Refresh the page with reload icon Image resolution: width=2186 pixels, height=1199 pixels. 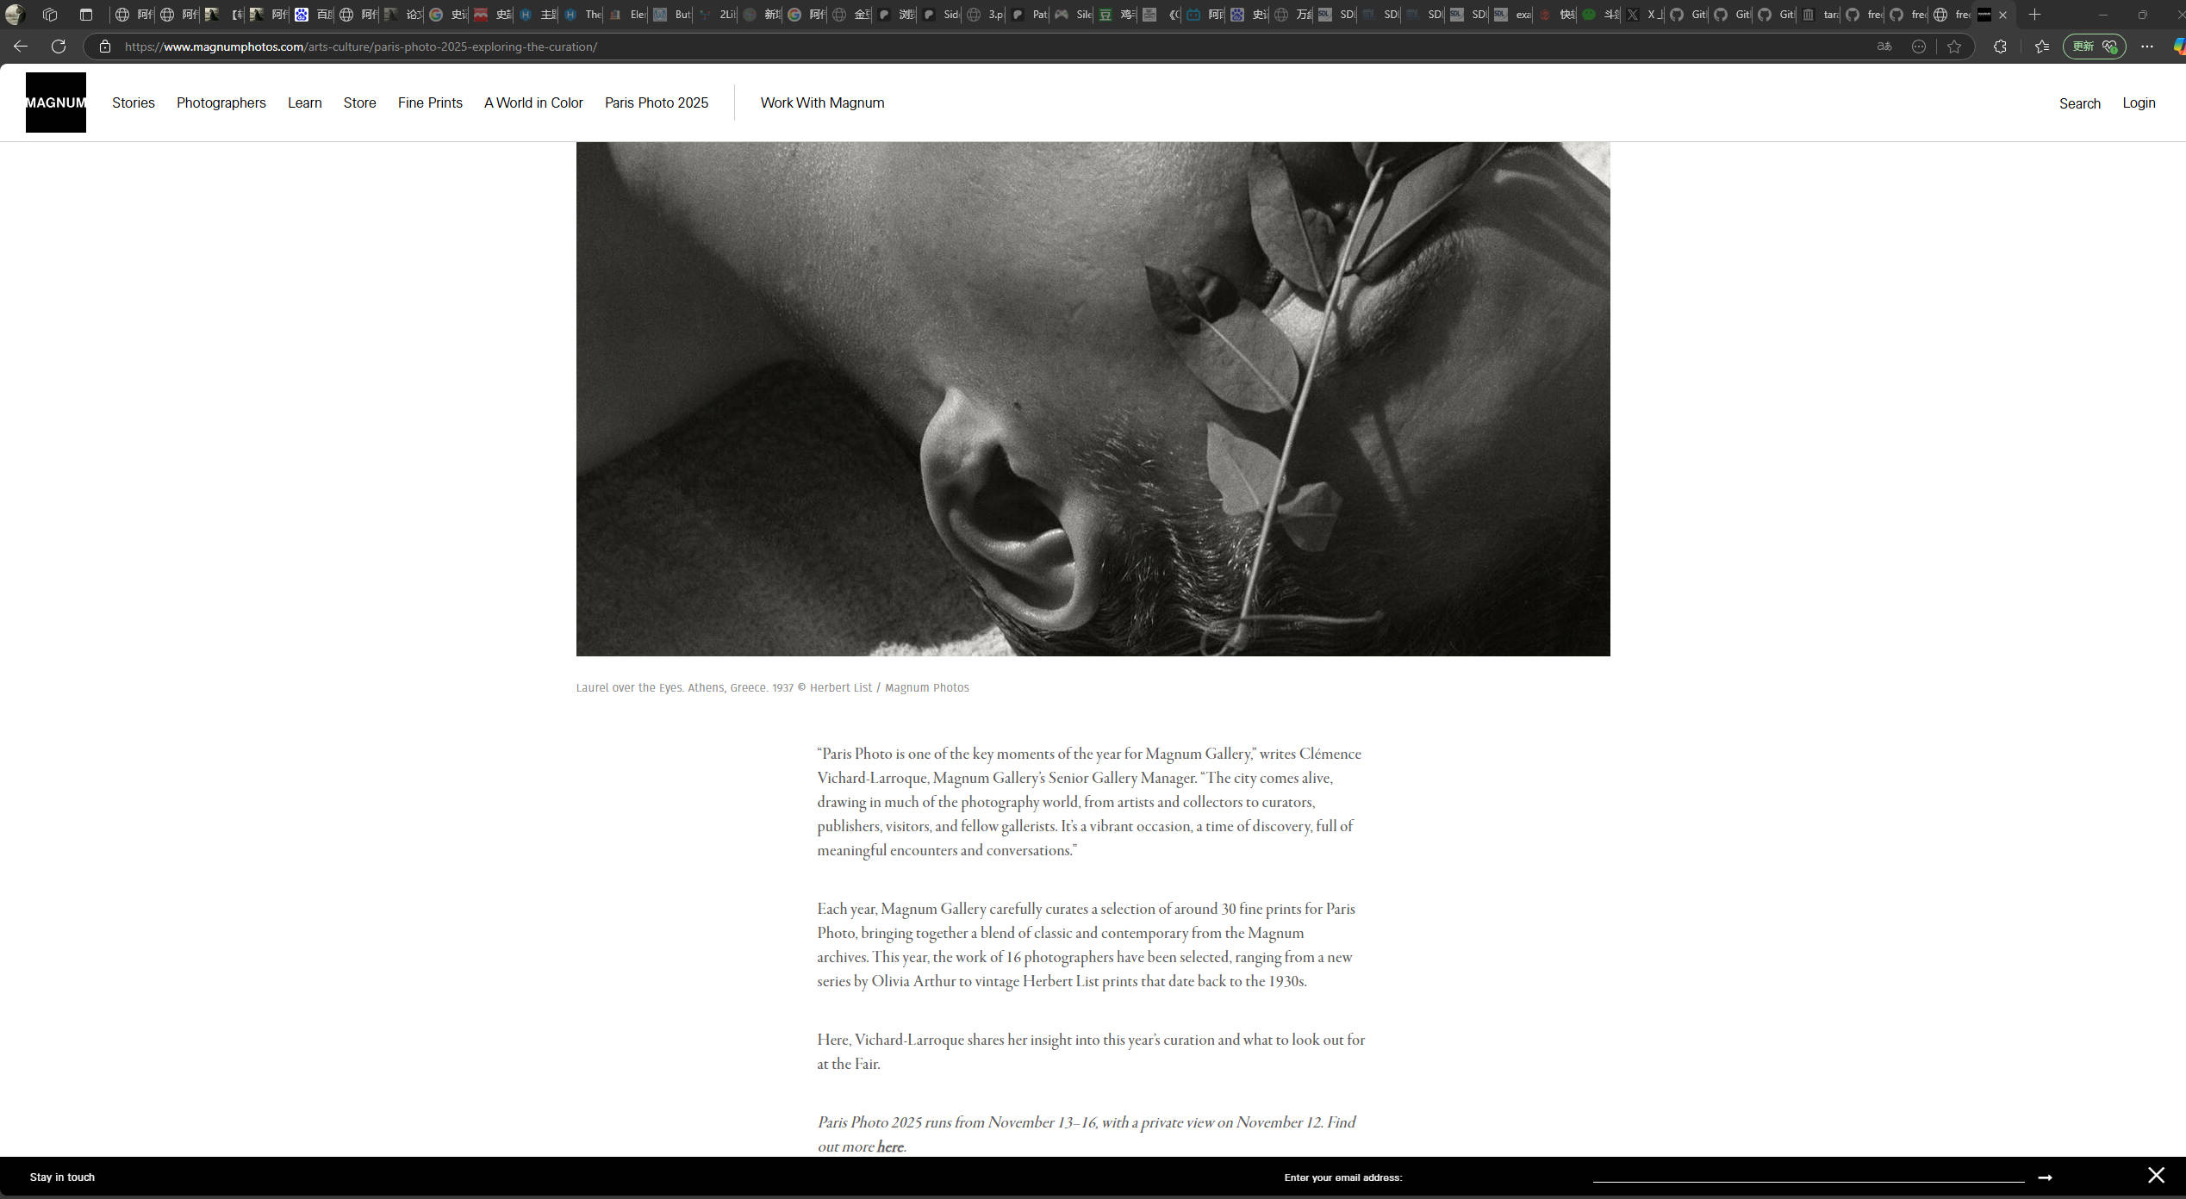pyautogui.click(x=59, y=47)
